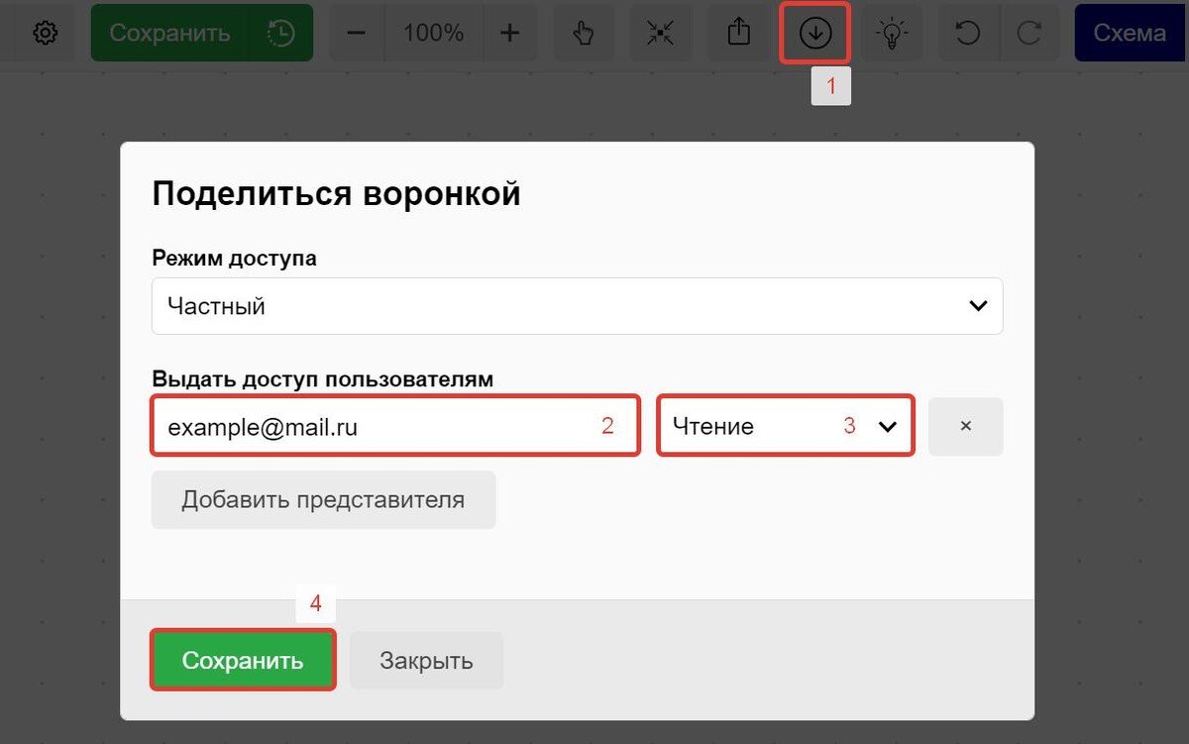Screen dimensions: 1189x744
Task: Open the Режим доступа dropdown showing Частный
Action: click(578, 306)
